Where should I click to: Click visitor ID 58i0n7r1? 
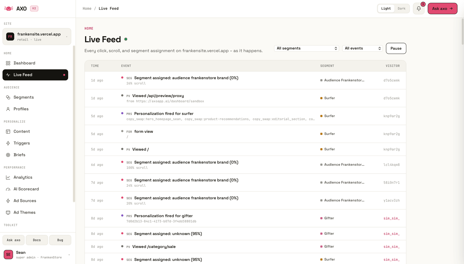click(392, 183)
